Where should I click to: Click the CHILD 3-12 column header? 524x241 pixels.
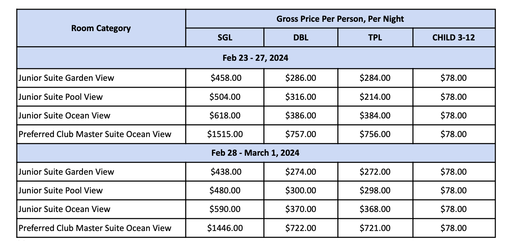454,37
